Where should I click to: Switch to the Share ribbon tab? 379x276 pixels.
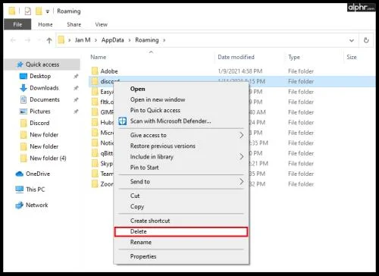74,24
